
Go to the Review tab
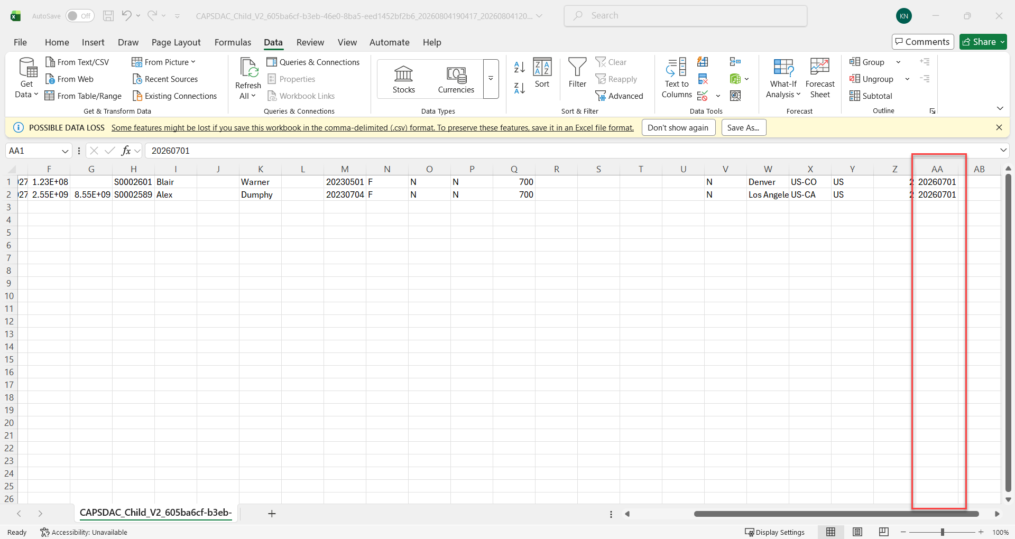310,42
